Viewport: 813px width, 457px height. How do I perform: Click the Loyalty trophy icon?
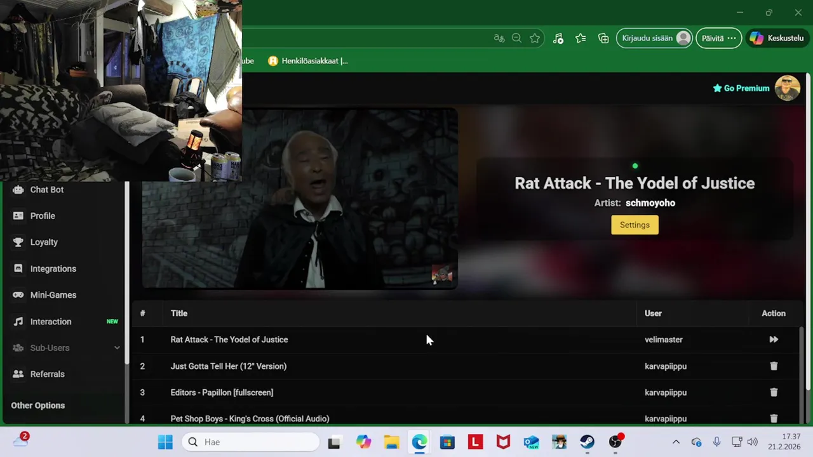[18, 242]
